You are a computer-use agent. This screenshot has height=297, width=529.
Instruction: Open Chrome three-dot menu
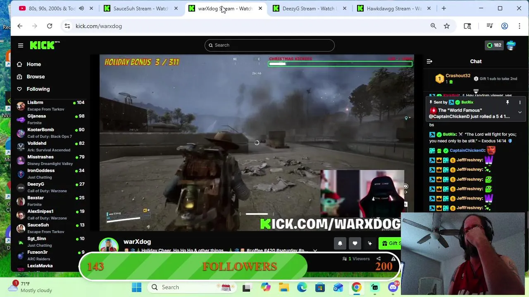click(x=519, y=26)
